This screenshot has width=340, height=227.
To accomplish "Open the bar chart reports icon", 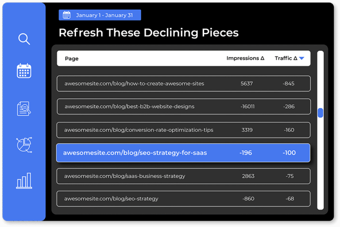I will [24, 181].
